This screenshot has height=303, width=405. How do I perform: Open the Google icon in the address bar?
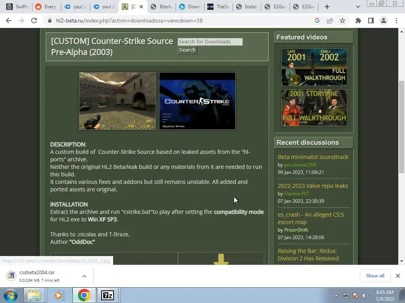tap(317, 21)
